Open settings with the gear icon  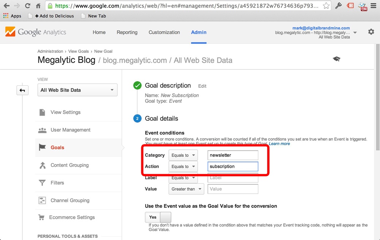[371, 32]
